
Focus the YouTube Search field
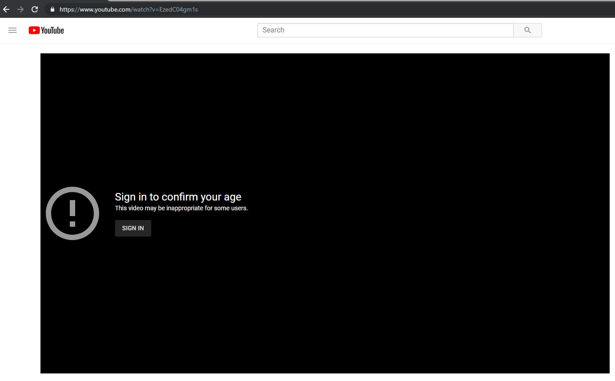click(x=385, y=30)
